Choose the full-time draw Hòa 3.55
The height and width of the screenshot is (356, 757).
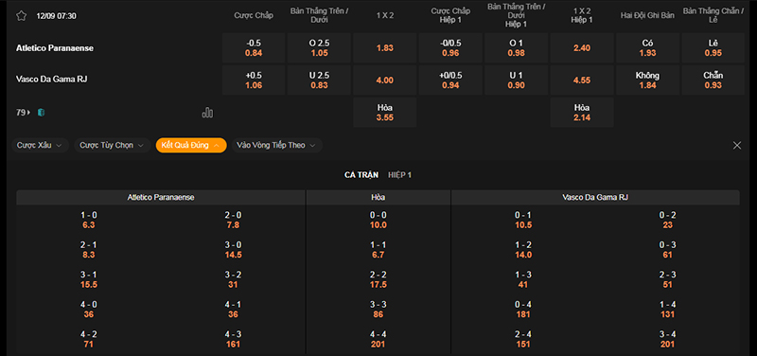coord(385,113)
